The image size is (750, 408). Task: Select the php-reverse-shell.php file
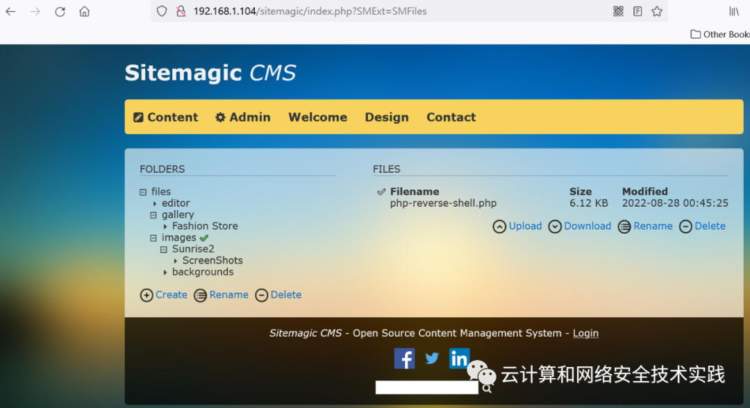point(443,203)
